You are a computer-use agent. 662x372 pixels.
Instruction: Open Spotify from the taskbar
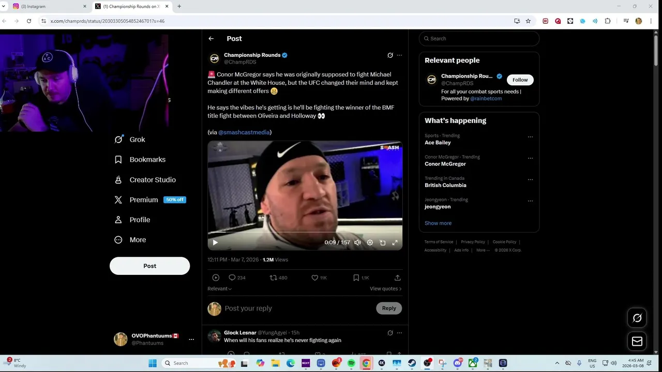coord(351,363)
